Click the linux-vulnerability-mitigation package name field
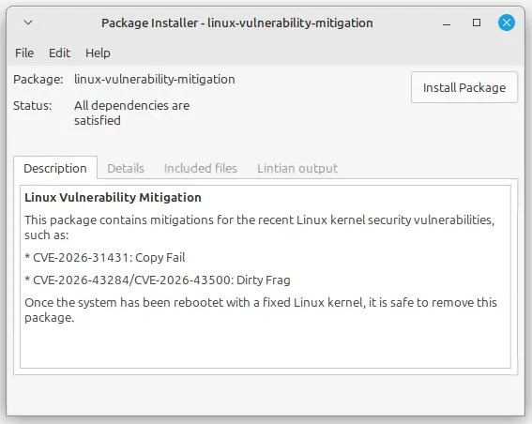 point(155,80)
